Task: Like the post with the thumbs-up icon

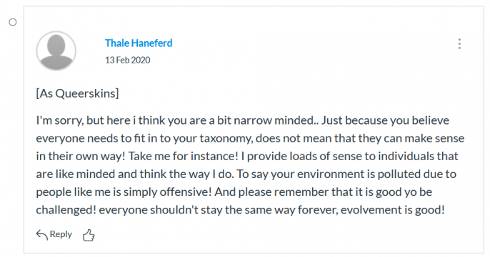Action: coord(89,235)
